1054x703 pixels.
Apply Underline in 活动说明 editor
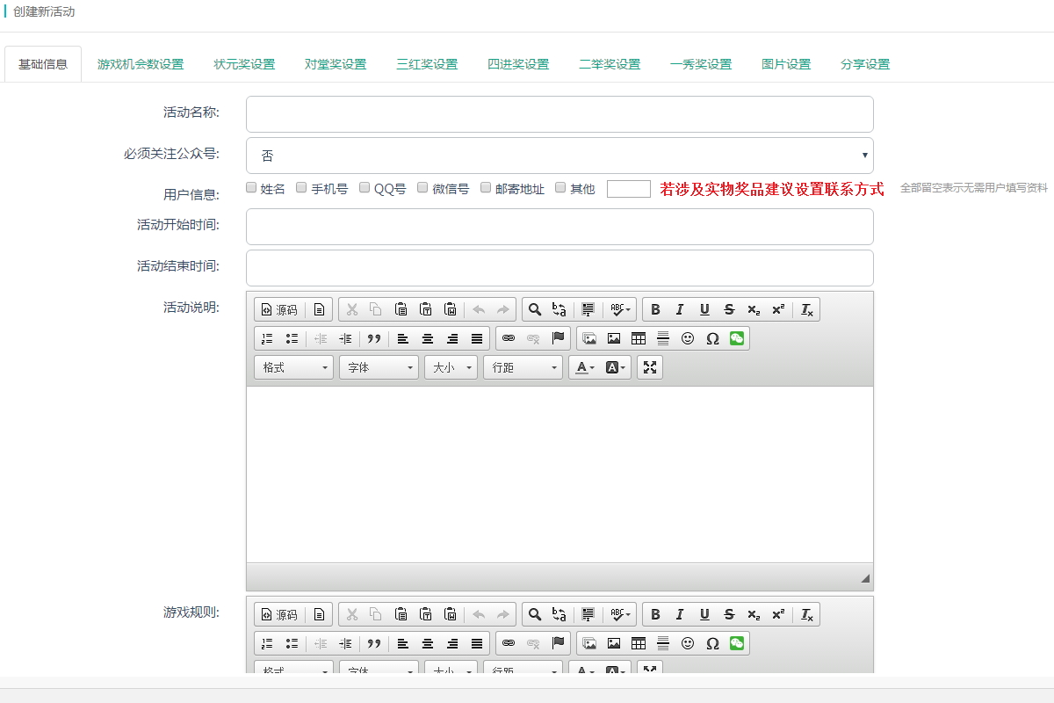pyautogui.click(x=704, y=309)
